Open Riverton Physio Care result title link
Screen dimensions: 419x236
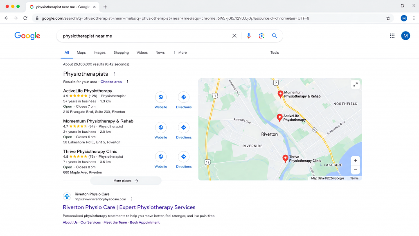coord(129,207)
